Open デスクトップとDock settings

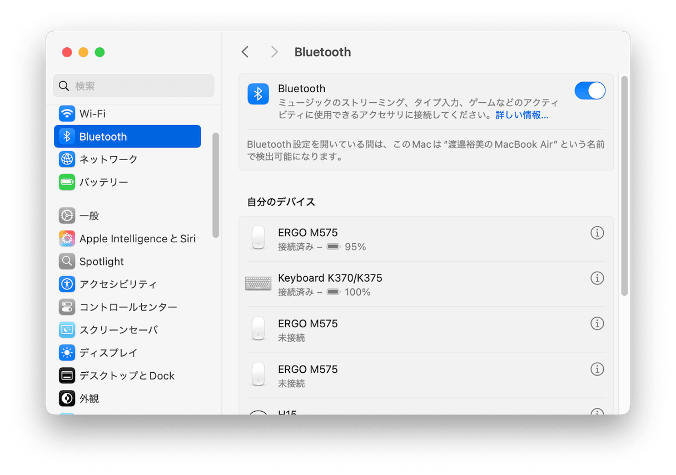(x=67, y=376)
